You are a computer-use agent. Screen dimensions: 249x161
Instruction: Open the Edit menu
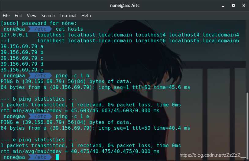tap(18, 16)
